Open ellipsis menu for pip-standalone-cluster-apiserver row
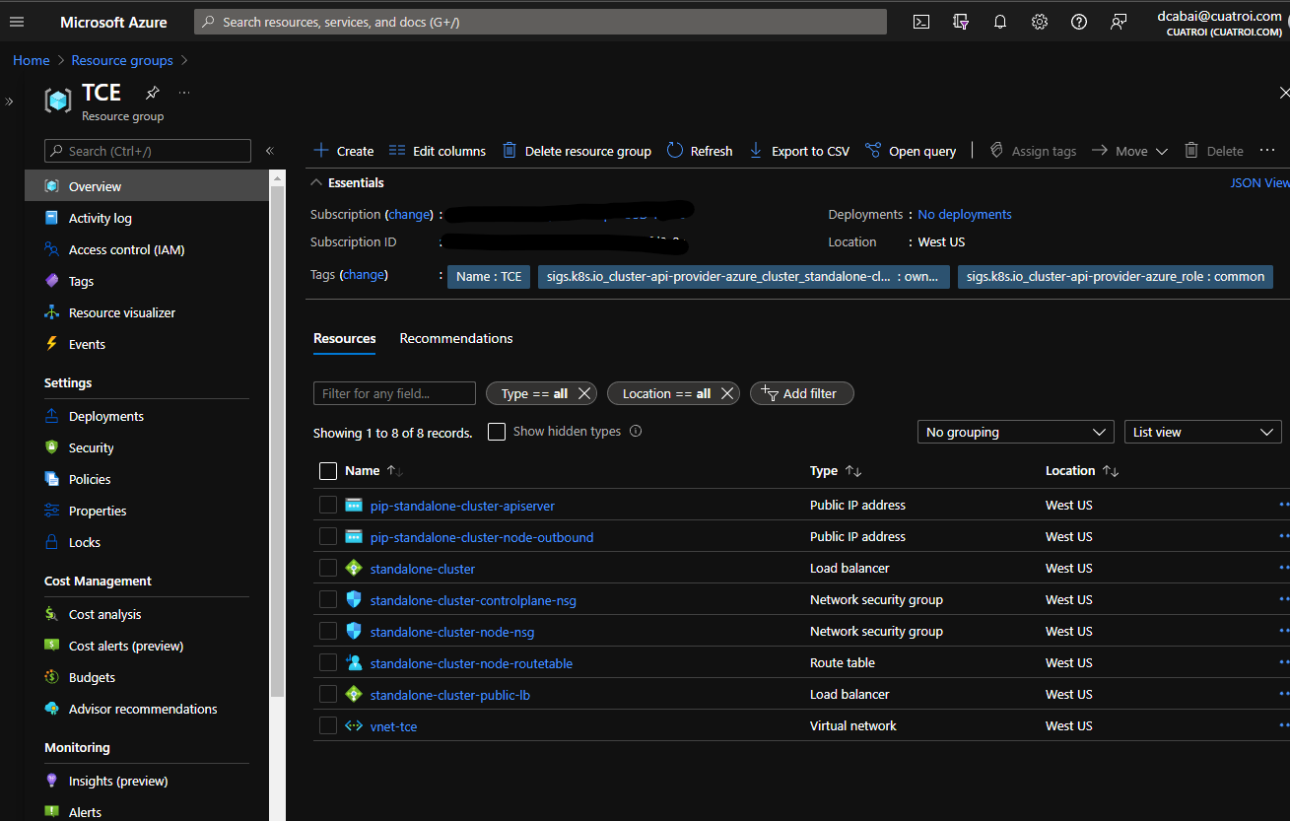 [1283, 505]
